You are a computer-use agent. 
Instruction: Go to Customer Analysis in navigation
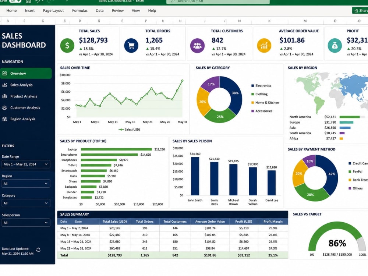pos(26,108)
